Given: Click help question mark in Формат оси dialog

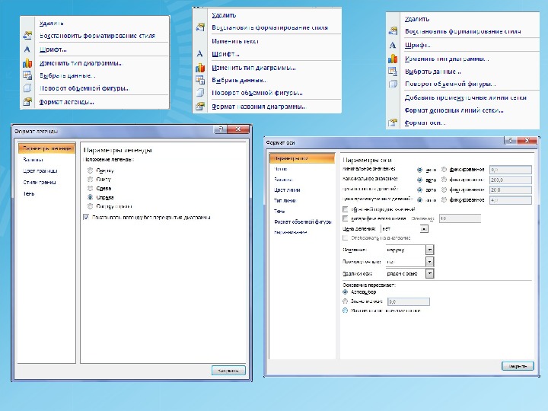Looking at the screenshot, I should tap(510, 141).
